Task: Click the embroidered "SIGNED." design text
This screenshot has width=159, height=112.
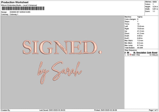Action: pyautogui.click(x=62, y=47)
